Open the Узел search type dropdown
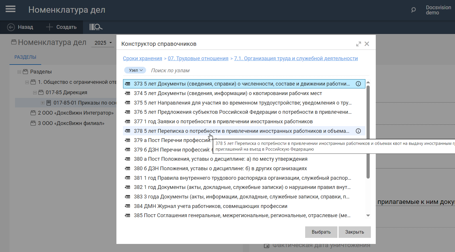 tap(135, 70)
